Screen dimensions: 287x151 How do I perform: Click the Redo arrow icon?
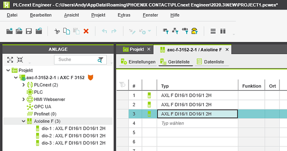tap(114, 31)
